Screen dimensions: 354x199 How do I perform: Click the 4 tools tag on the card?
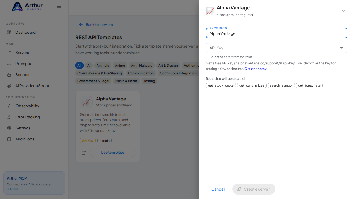click(105, 140)
